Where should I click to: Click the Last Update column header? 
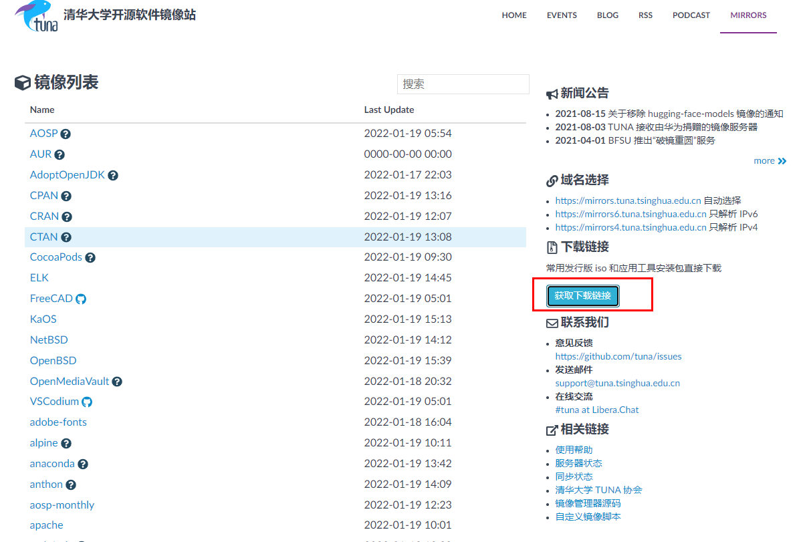389,110
